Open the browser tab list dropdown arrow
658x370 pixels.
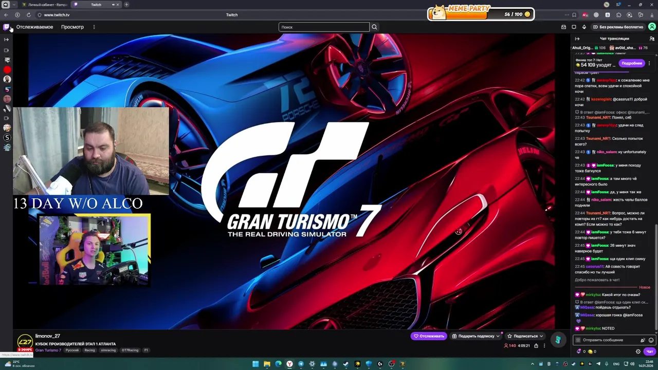click(x=14, y=5)
